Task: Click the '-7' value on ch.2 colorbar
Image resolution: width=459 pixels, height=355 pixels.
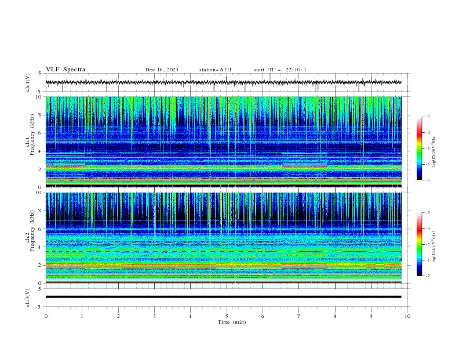Action: (x=428, y=276)
